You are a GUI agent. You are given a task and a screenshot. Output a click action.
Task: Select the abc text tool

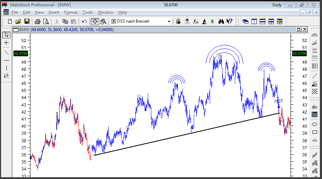(315, 107)
